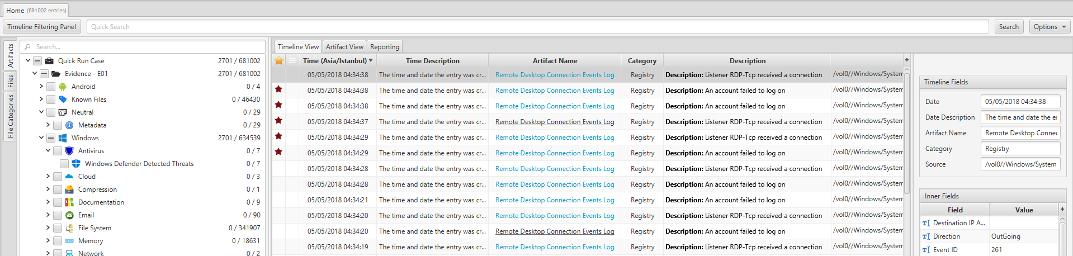1073x256 pixels.
Task: Click the Search button
Action: pyautogui.click(x=1009, y=27)
